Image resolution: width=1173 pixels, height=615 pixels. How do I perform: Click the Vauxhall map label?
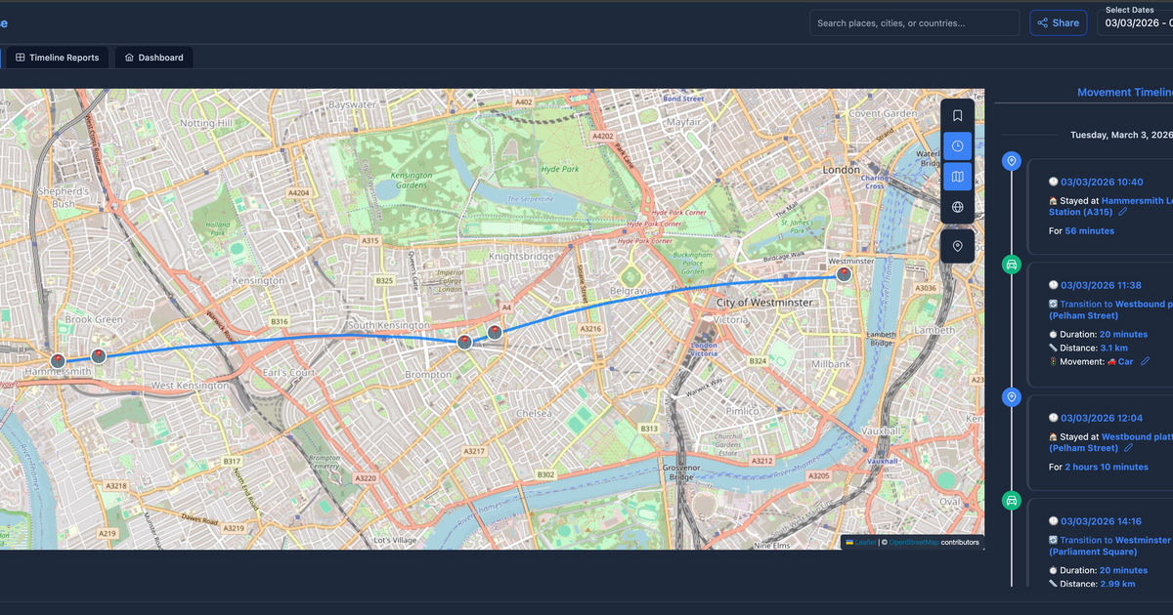tap(881, 430)
